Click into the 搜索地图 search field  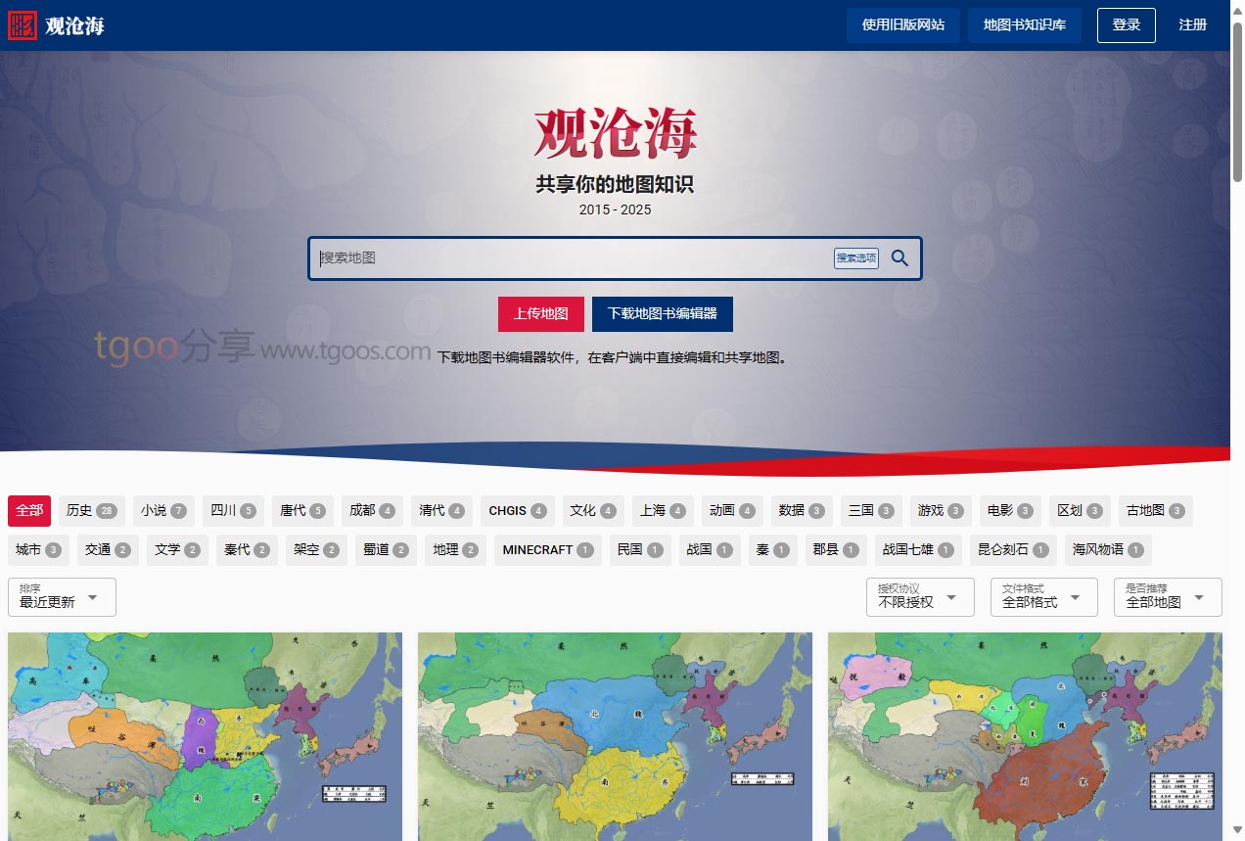click(573, 258)
